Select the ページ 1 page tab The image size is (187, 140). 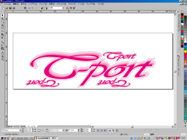point(31,126)
